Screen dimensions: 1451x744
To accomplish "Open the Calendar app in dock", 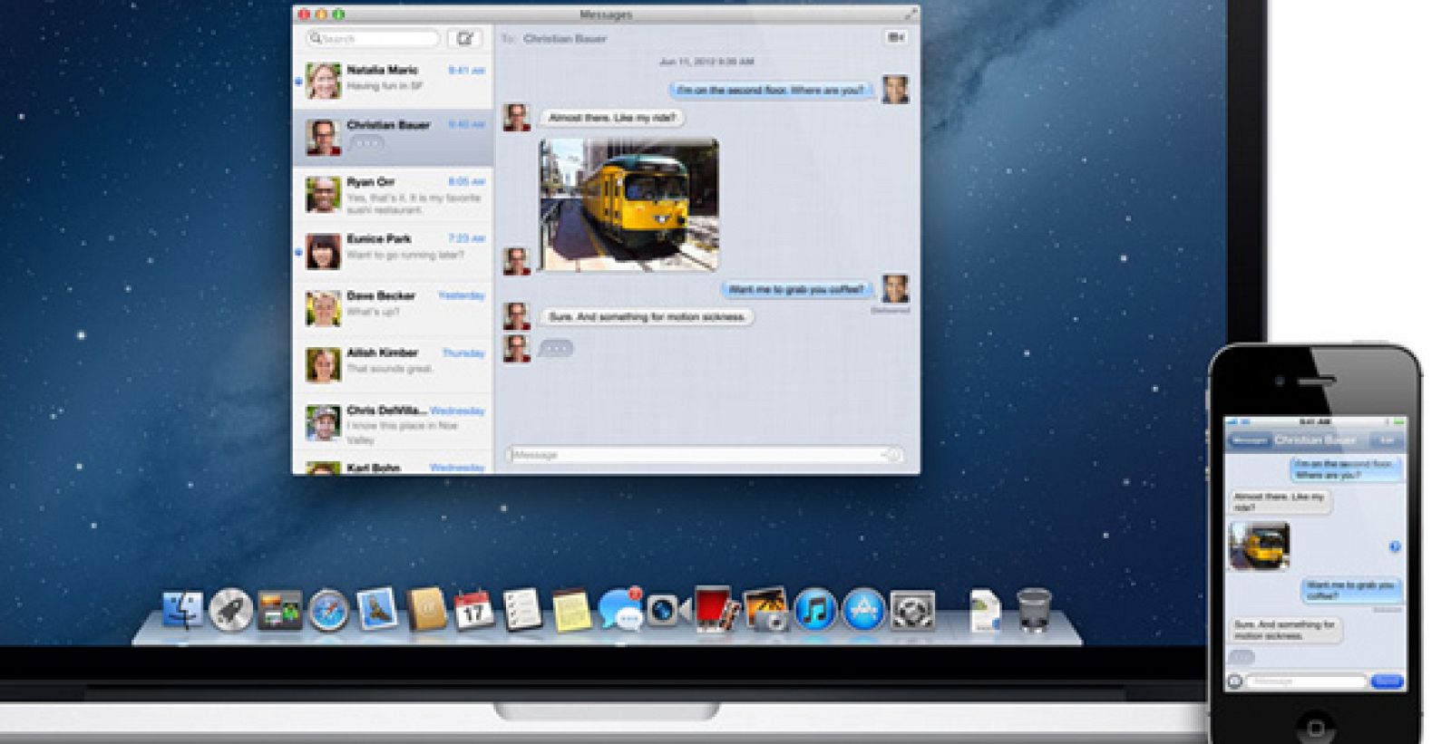I will click(473, 610).
